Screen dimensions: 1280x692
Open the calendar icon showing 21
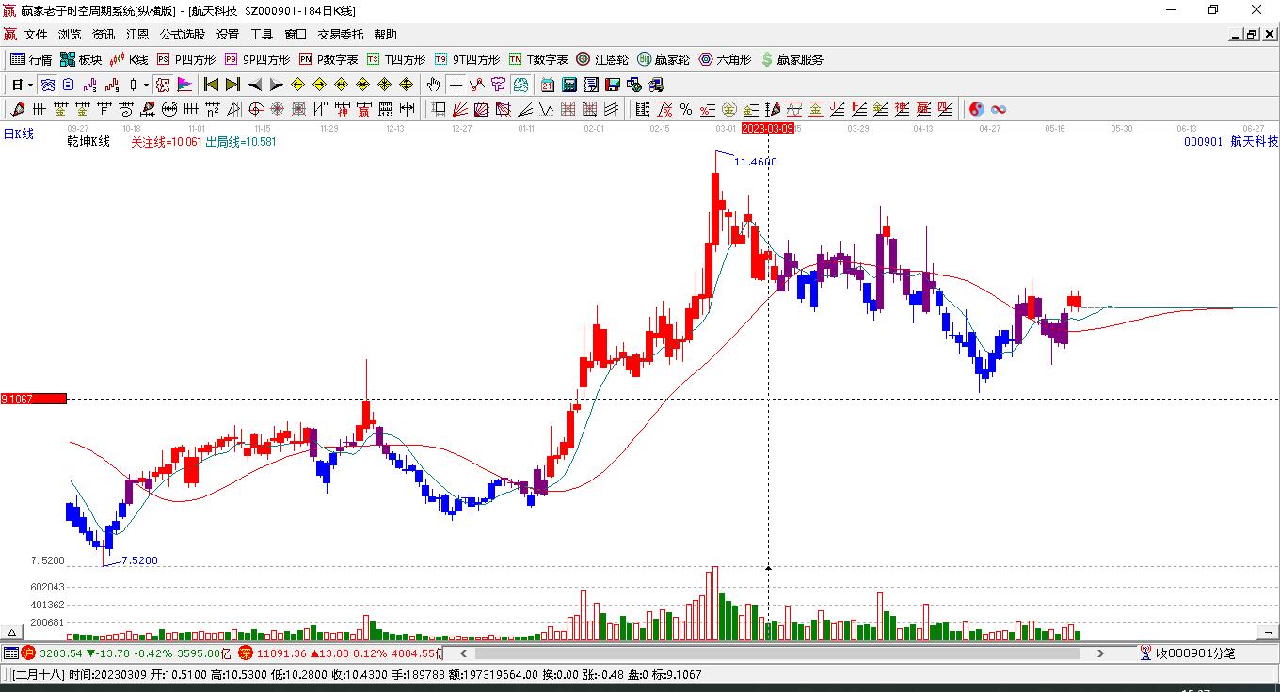[547, 85]
